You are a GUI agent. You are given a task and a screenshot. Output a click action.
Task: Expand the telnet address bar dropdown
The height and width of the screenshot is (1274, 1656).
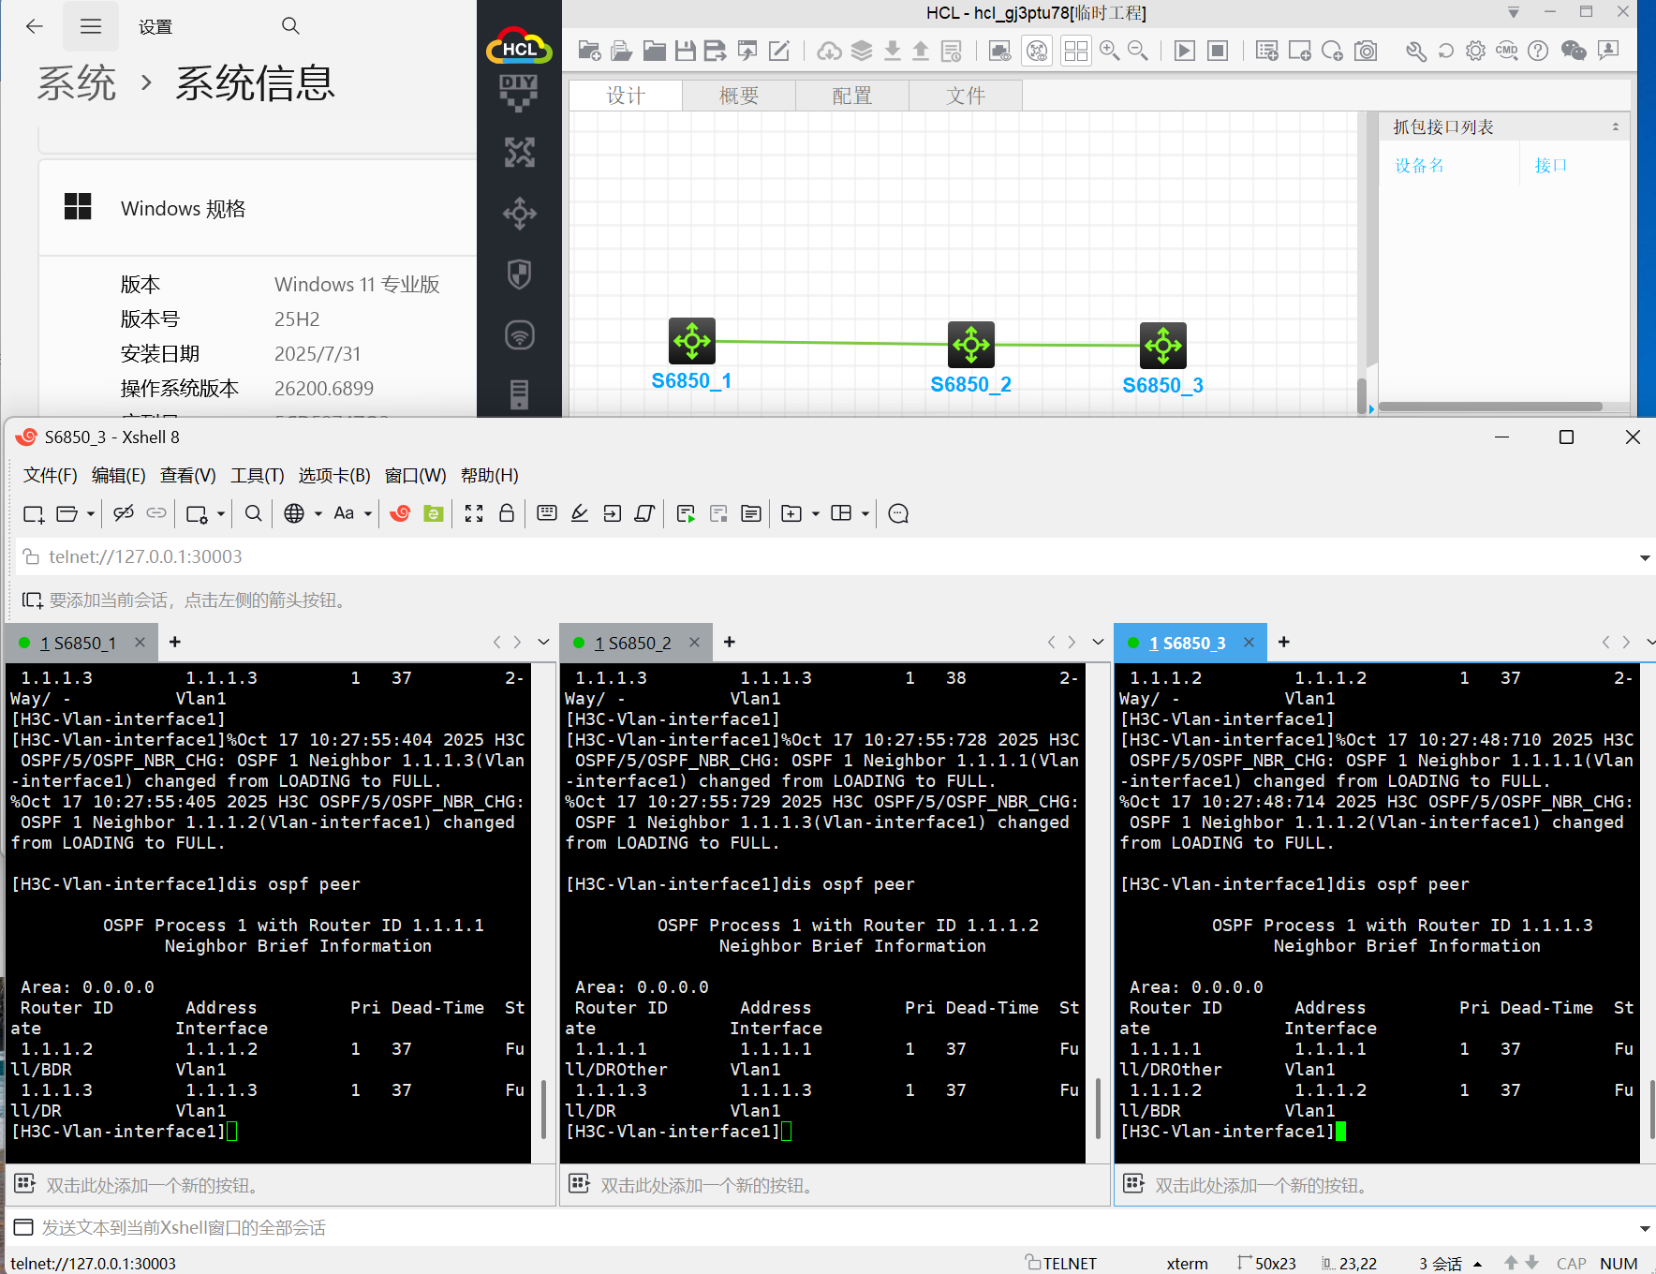click(1644, 557)
